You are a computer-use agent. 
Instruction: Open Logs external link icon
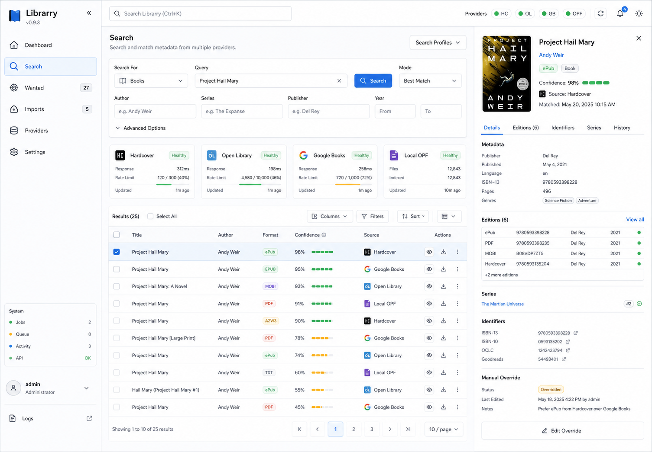(89, 418)
